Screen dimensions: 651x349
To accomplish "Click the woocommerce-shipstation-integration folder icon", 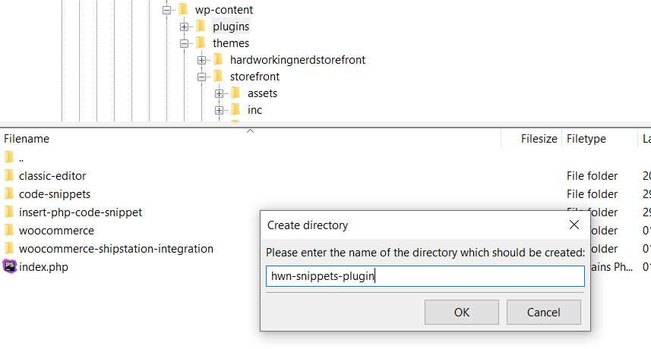I will (x=9, y=249).
